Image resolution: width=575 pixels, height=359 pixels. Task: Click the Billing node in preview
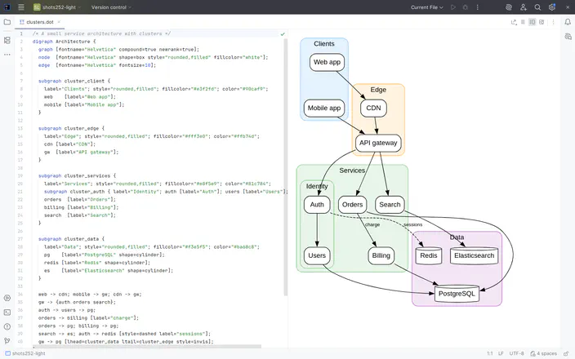click(x=381, y=255)
